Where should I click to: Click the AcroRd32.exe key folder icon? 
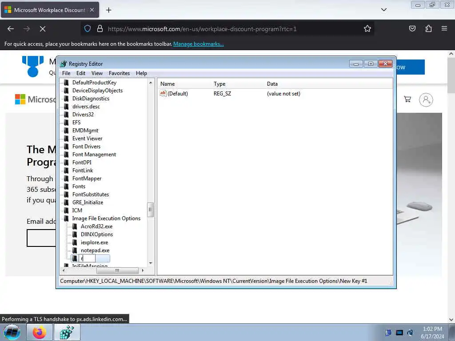coord(75,226)
